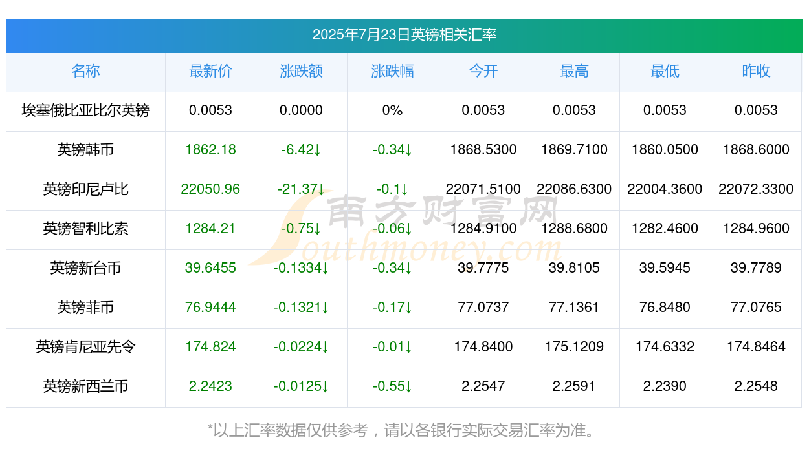This screenshot has width=809, height=451.
Task: Click the 涨跌幅 column header
Action: (392, 71)
